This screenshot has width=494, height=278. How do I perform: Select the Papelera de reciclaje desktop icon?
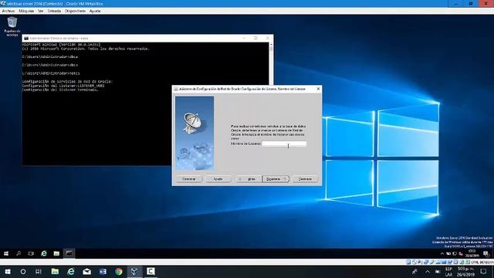[12, 26]
